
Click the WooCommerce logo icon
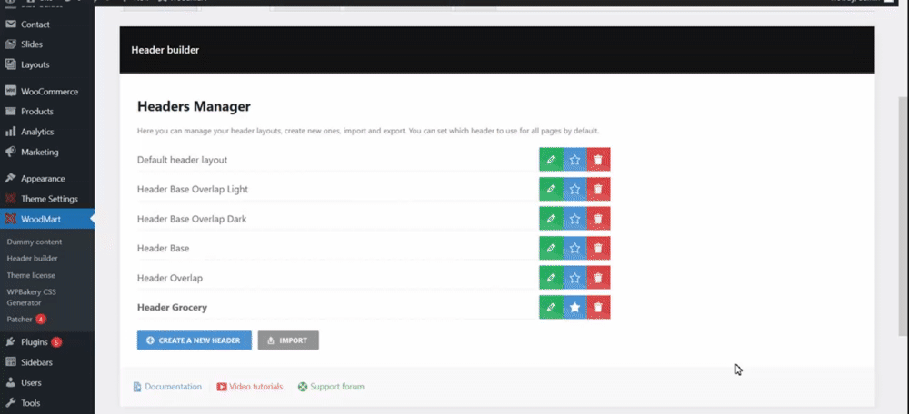tap(10, 91)
